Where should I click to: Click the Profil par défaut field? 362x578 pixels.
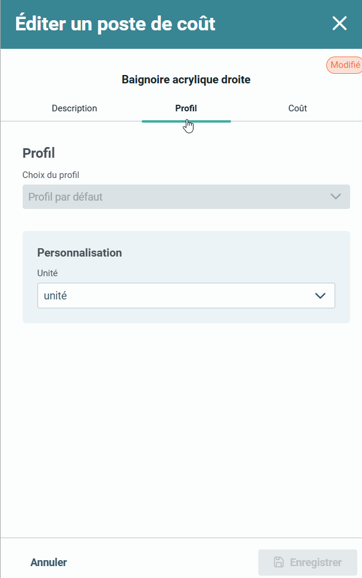[x=167, y=196]
